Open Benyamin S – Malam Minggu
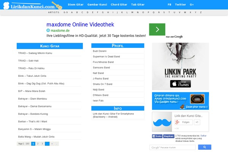Image resolution: width=228 pixels, height=152 pixels. tap(34, 129)
